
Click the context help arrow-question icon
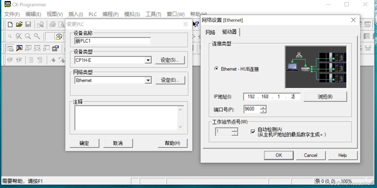pos(196,24)
